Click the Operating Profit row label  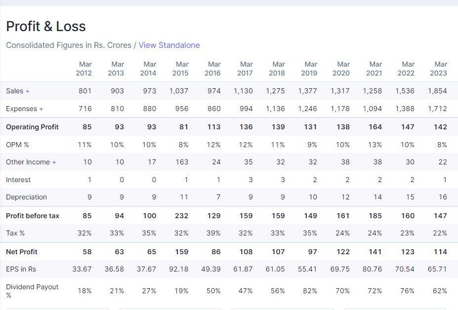tap(32, 127)
